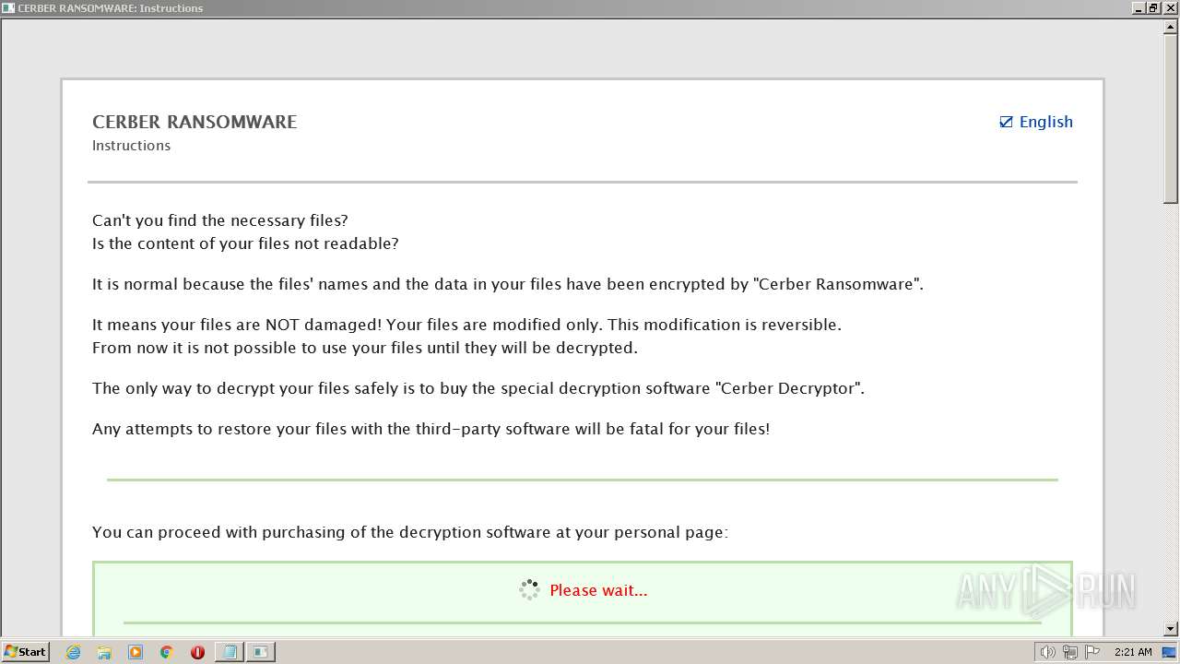Screen dimensions: 1180x664
Task: Click 'Is the content of your files not readable?' line
Action: (245, 243)
